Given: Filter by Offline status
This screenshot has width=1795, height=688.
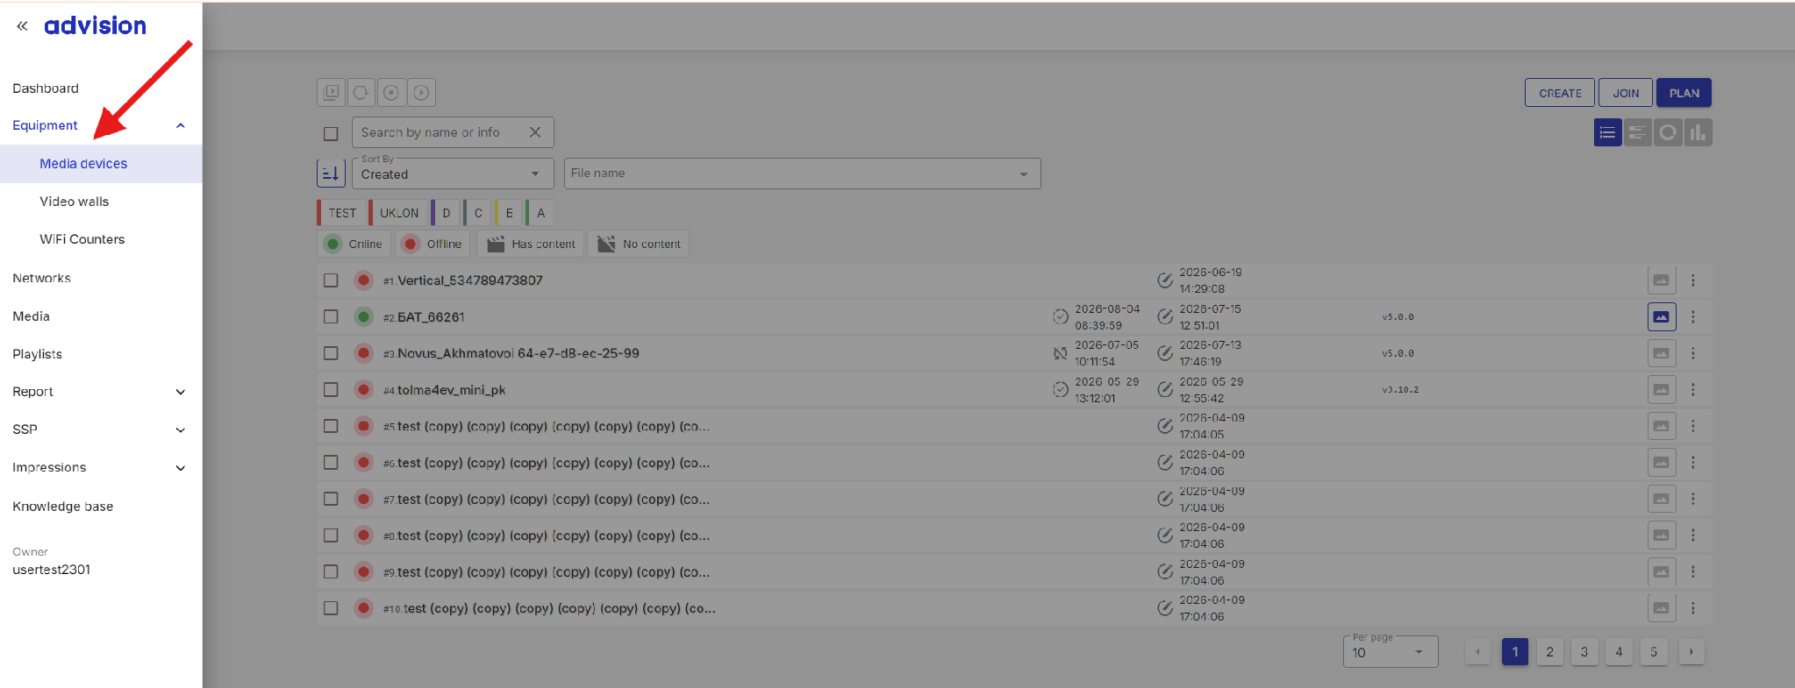Looking at the screenshot, I should [432, 244].
